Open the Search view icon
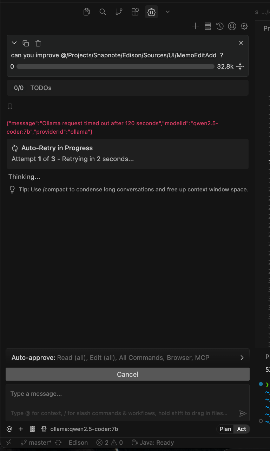Viewport: 270px width, 451px height. pyautogui.click(x=103, y=12)
